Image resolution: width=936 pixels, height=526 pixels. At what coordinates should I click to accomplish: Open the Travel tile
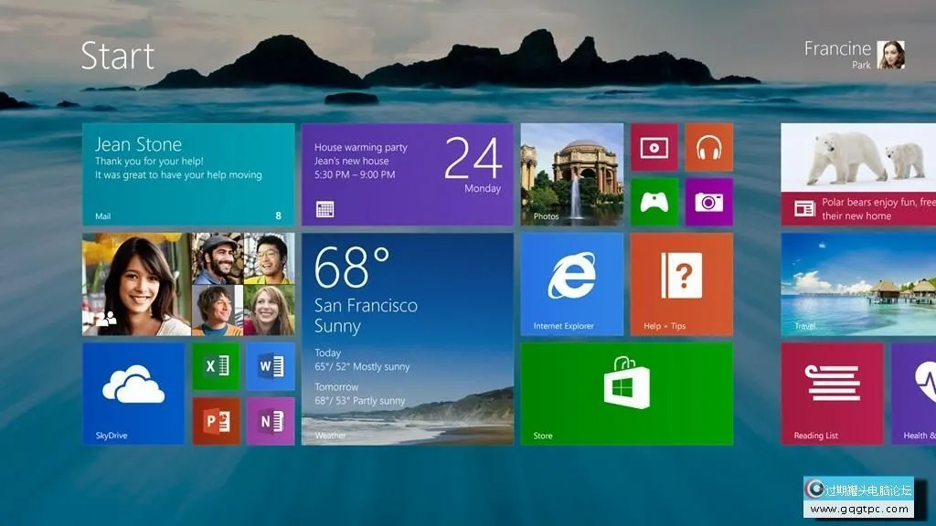[x=858, y=284]
